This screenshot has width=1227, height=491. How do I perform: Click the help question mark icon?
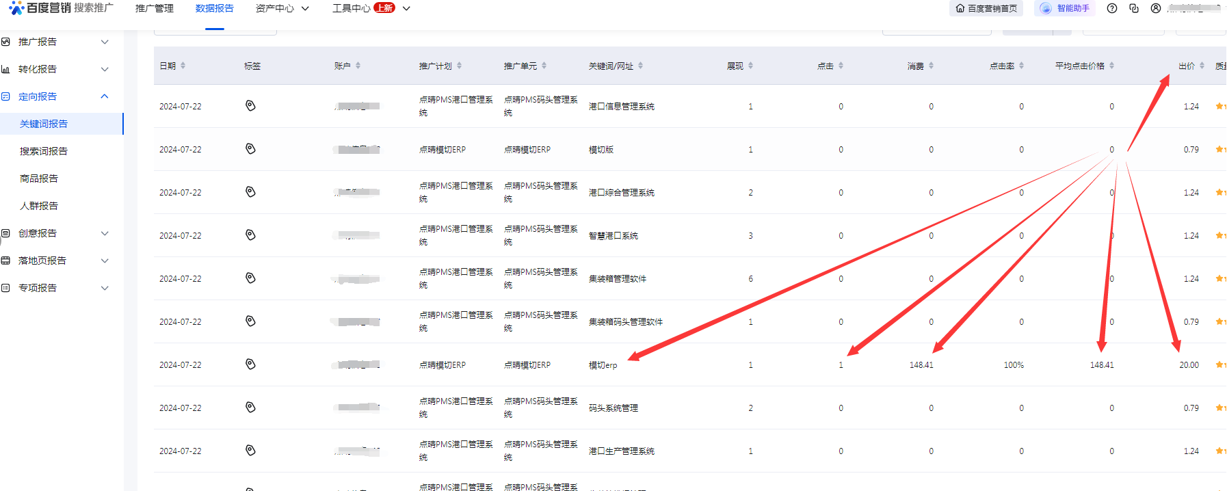pos(1112,8)
